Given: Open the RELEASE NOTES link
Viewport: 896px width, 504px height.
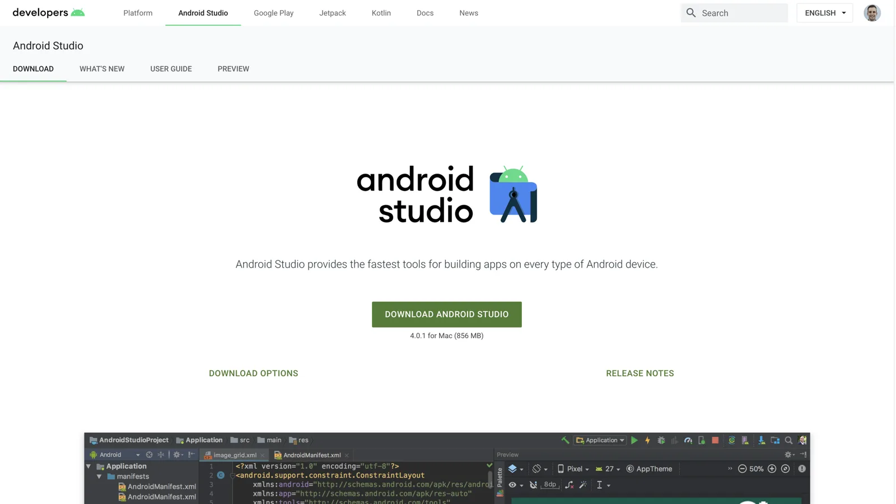Looking at the screenshot, I should 640,374.
